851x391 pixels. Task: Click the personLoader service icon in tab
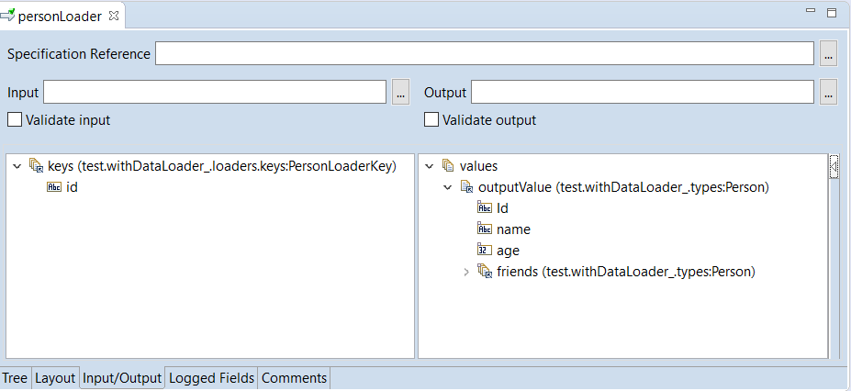click(8, 15)
